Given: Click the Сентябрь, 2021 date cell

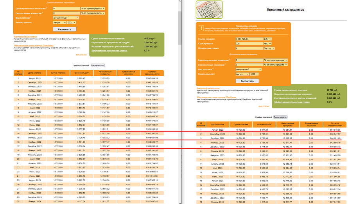Looking at the screenshot, I should coord(35,83).
